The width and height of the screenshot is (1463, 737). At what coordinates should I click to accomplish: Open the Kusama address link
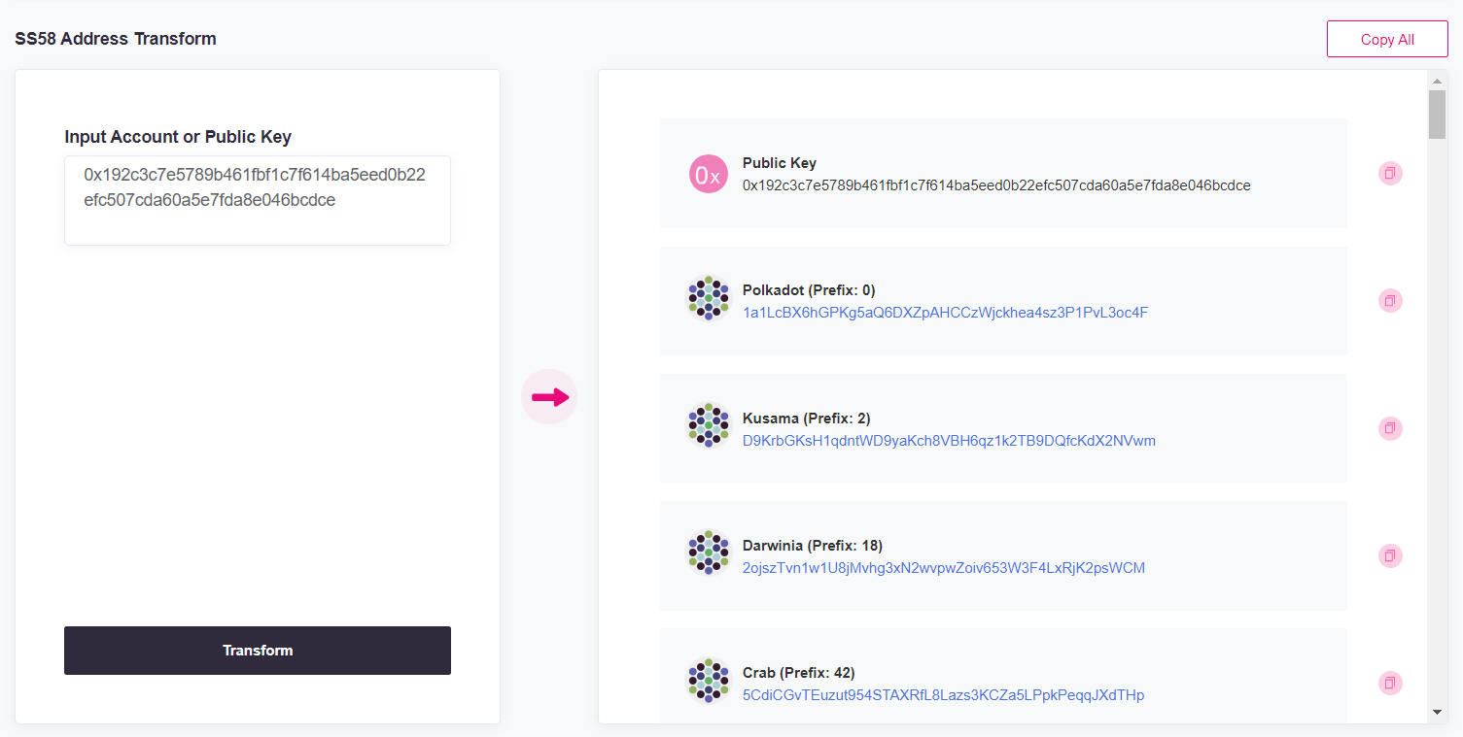(x=949, y=441)
